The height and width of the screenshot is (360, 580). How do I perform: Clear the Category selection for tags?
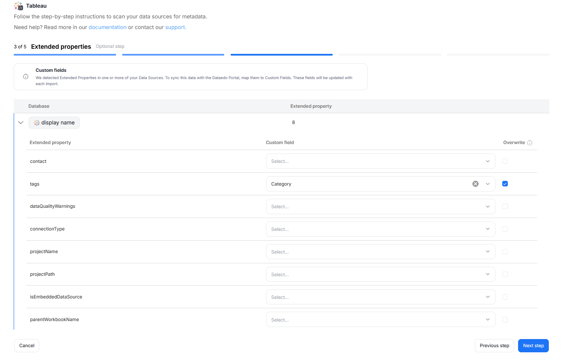(x=475, y=184)
